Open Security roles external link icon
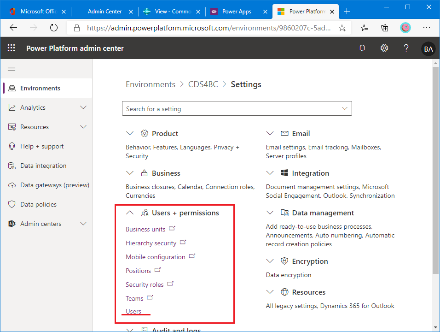 pos(170,284)
